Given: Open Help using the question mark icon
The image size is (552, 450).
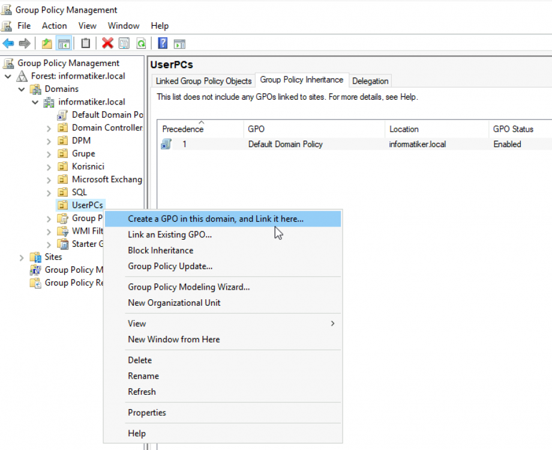Looking at the screenshot, I should [162, 43].
